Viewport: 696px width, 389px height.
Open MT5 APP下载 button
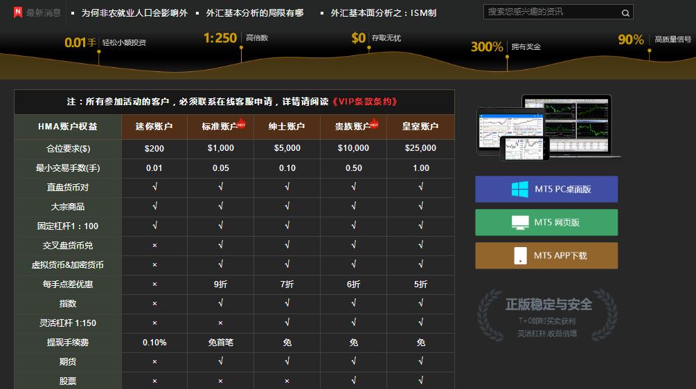pos(546,255)
